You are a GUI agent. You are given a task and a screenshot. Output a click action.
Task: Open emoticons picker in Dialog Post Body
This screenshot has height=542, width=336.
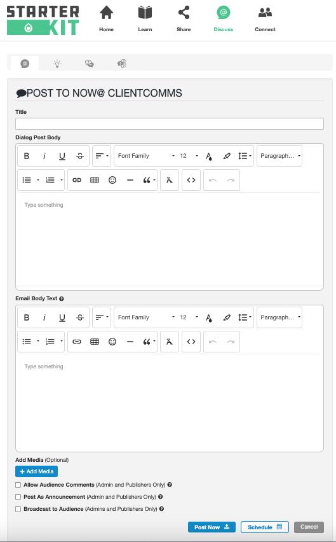(112, 180)
